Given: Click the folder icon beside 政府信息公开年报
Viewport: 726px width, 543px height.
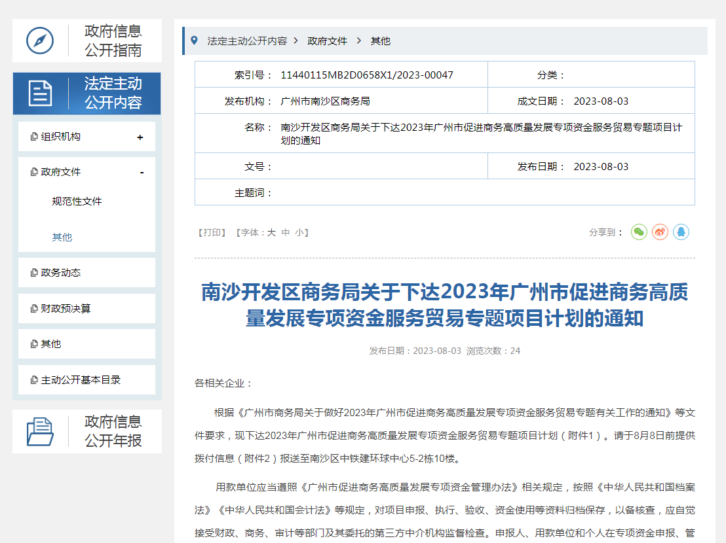Looking at the screenshot, I should [x=40, y=431].
